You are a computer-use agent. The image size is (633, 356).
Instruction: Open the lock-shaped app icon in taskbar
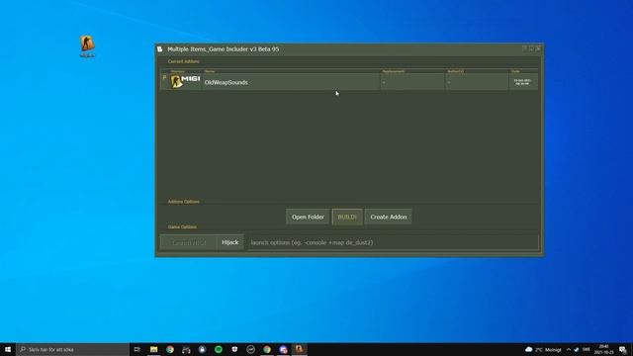pyautogui.click(x=202, y=349)
